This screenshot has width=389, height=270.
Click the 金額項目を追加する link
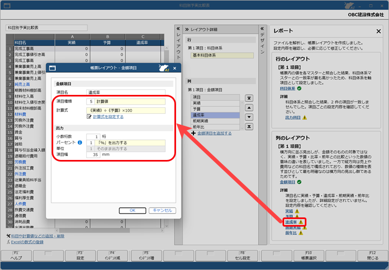coord(215,133)
